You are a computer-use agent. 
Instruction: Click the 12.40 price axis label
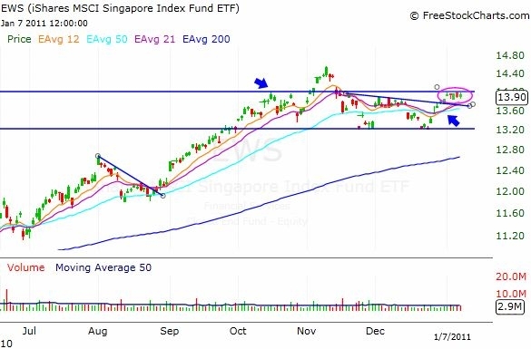pos(509,170)
